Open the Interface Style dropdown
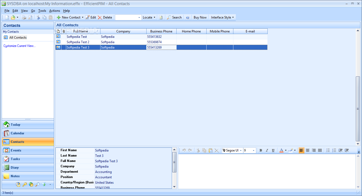 pyautogui.click(x=222, y=17)
